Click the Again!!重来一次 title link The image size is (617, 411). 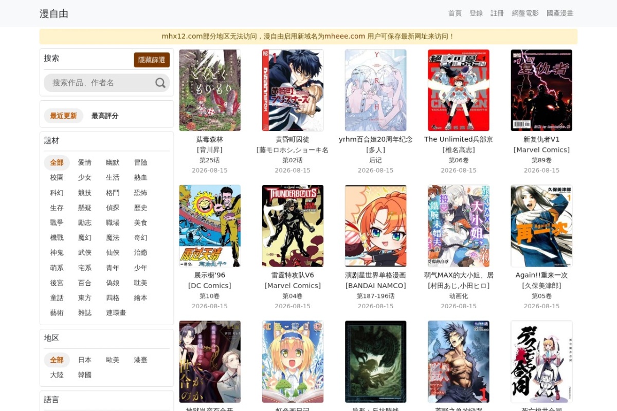point(541,275)
